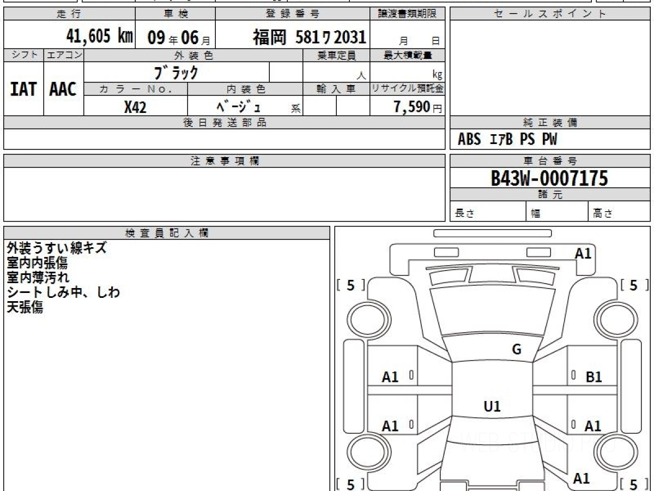Click the A1 mark beside the front bumper
Screen dimensions: 654x491
click(x=583, y=253)
